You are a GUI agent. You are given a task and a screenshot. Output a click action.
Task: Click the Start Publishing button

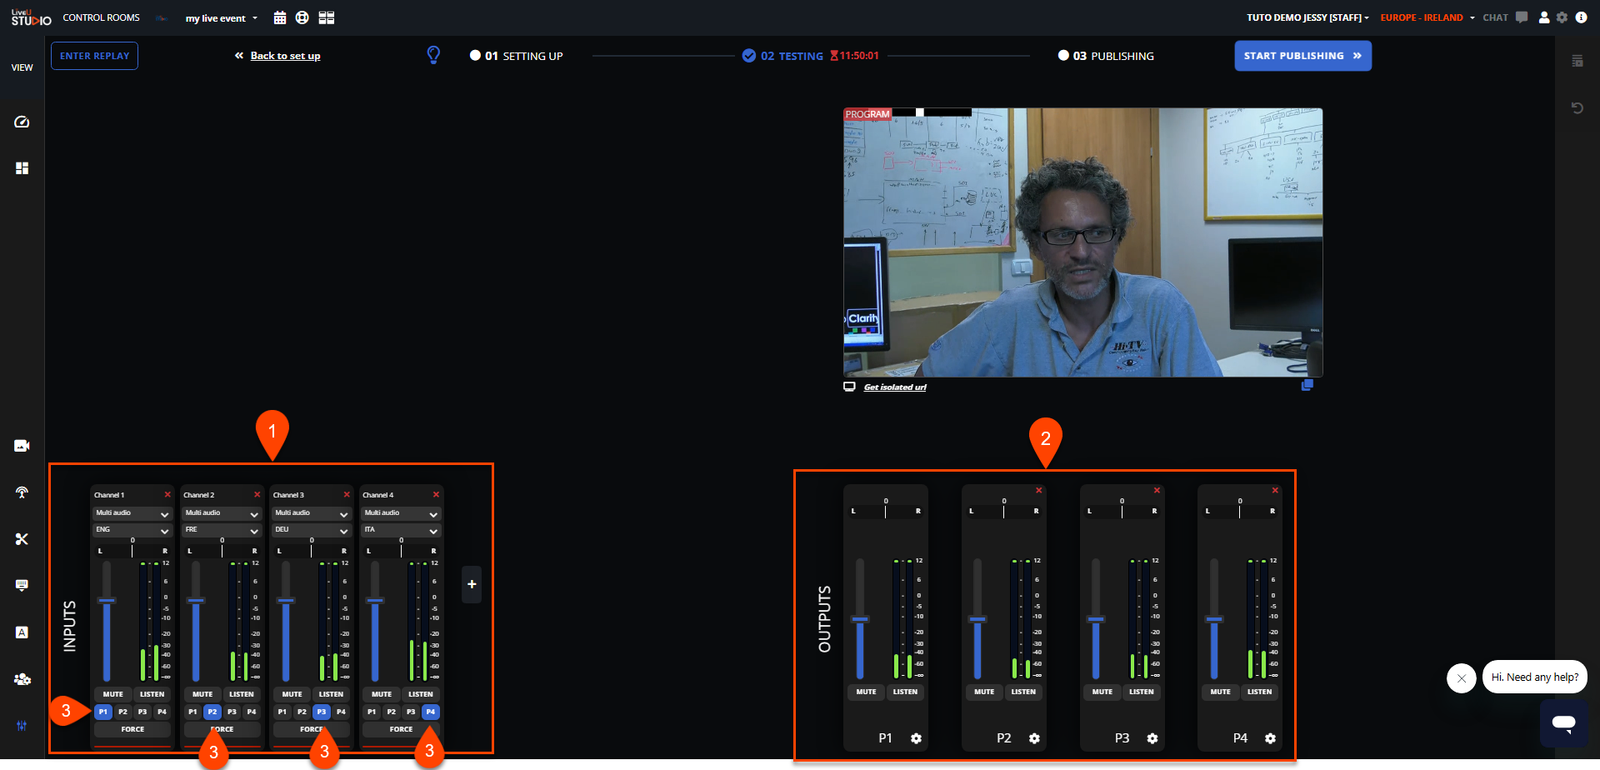[1302, 56]
